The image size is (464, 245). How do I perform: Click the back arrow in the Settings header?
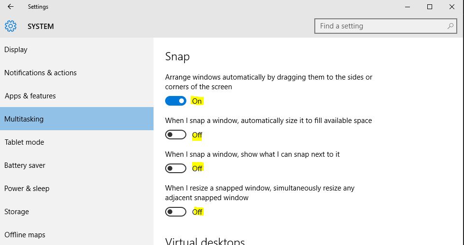(11, 7)
